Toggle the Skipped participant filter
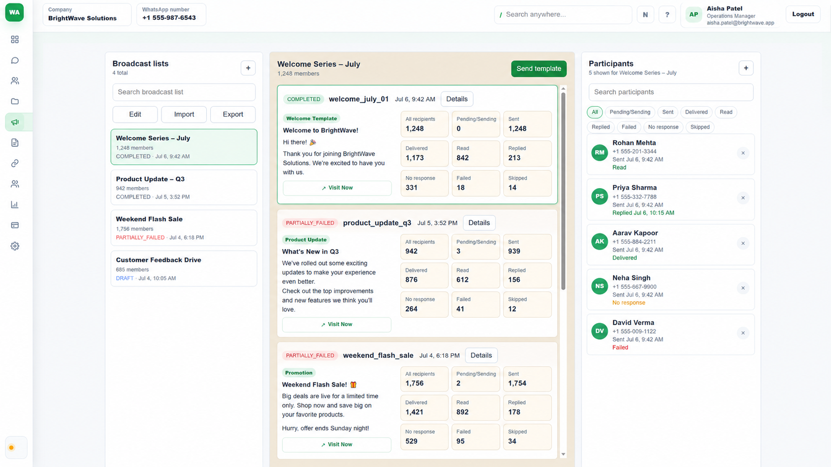Screen dimensions: 831x467 [x=700, y=127]
